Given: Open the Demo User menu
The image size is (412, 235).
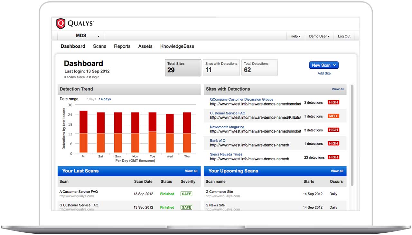Looking at the screenshot, I should (x=318, y=36).
